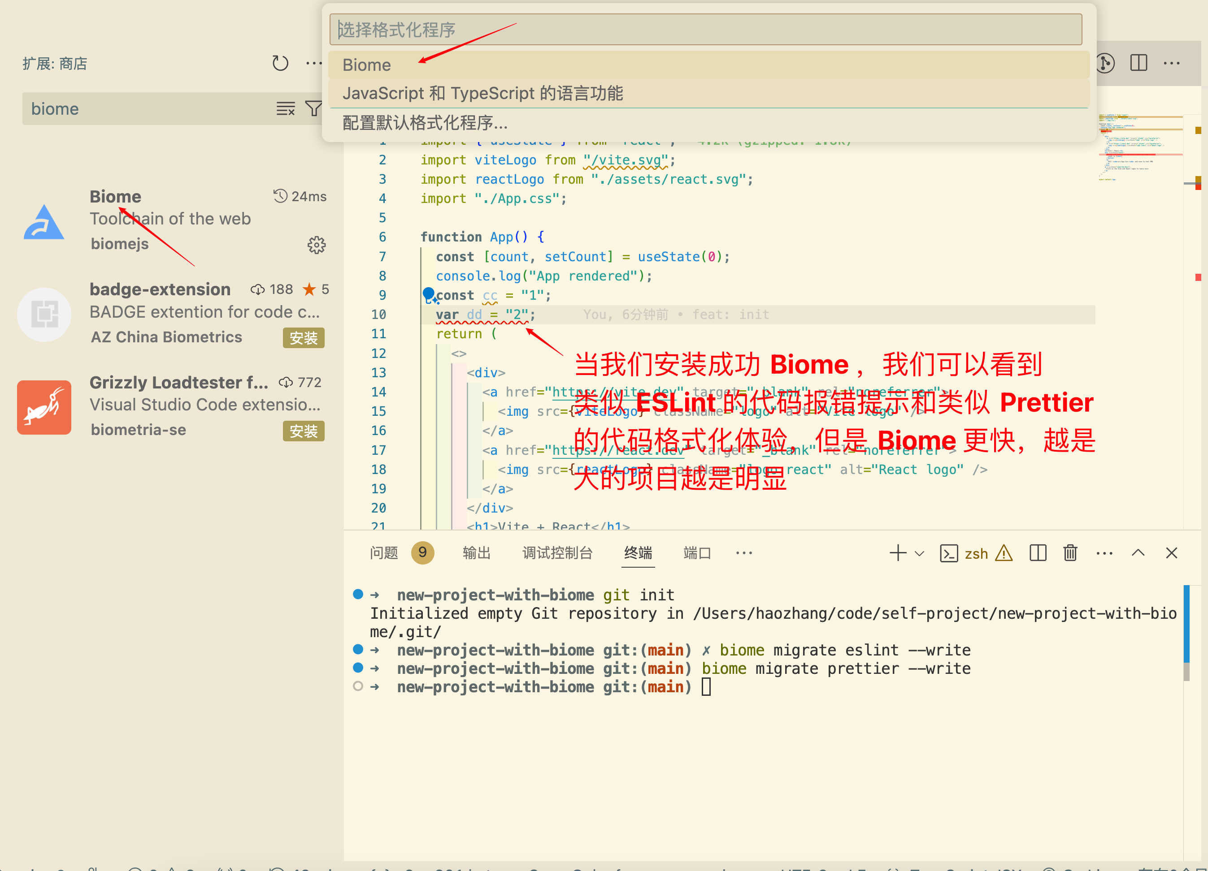
Task: Split the terminal panel
Action: tap(1038, 553)
